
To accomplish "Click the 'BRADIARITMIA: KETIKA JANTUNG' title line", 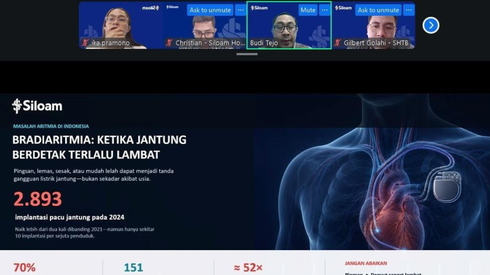I will tap(99, 140).
